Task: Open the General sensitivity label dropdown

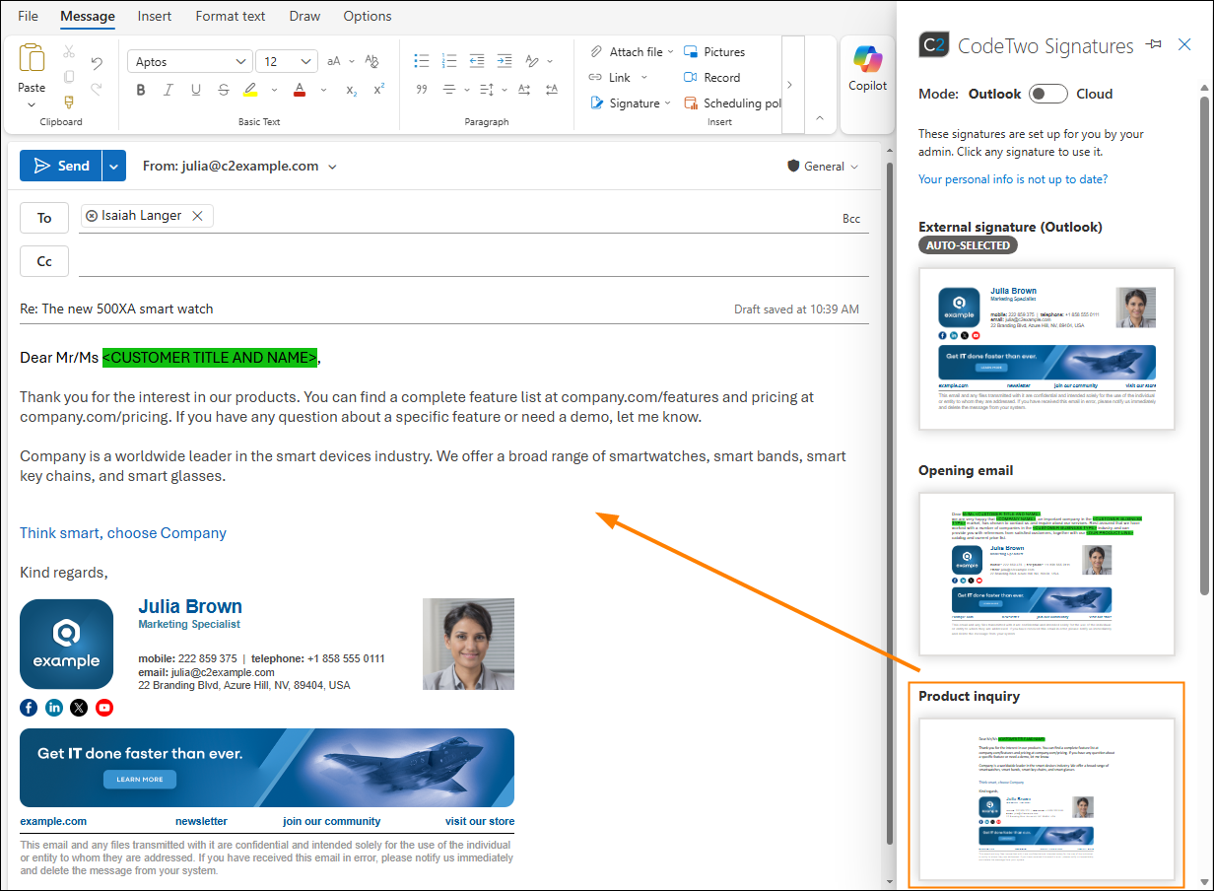Action: (x=853, y=167)
